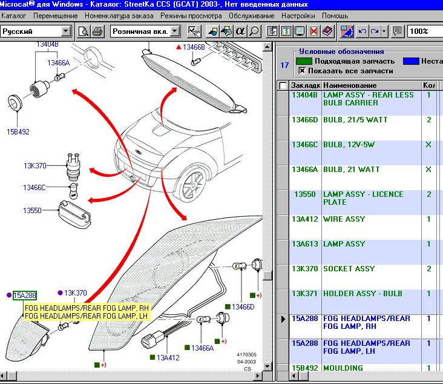Image resolution: width=443 pixels, height=384 pixels.
Task: Open the Обслуживание menu
Action: pyautogui.click(x=251, y=16)
